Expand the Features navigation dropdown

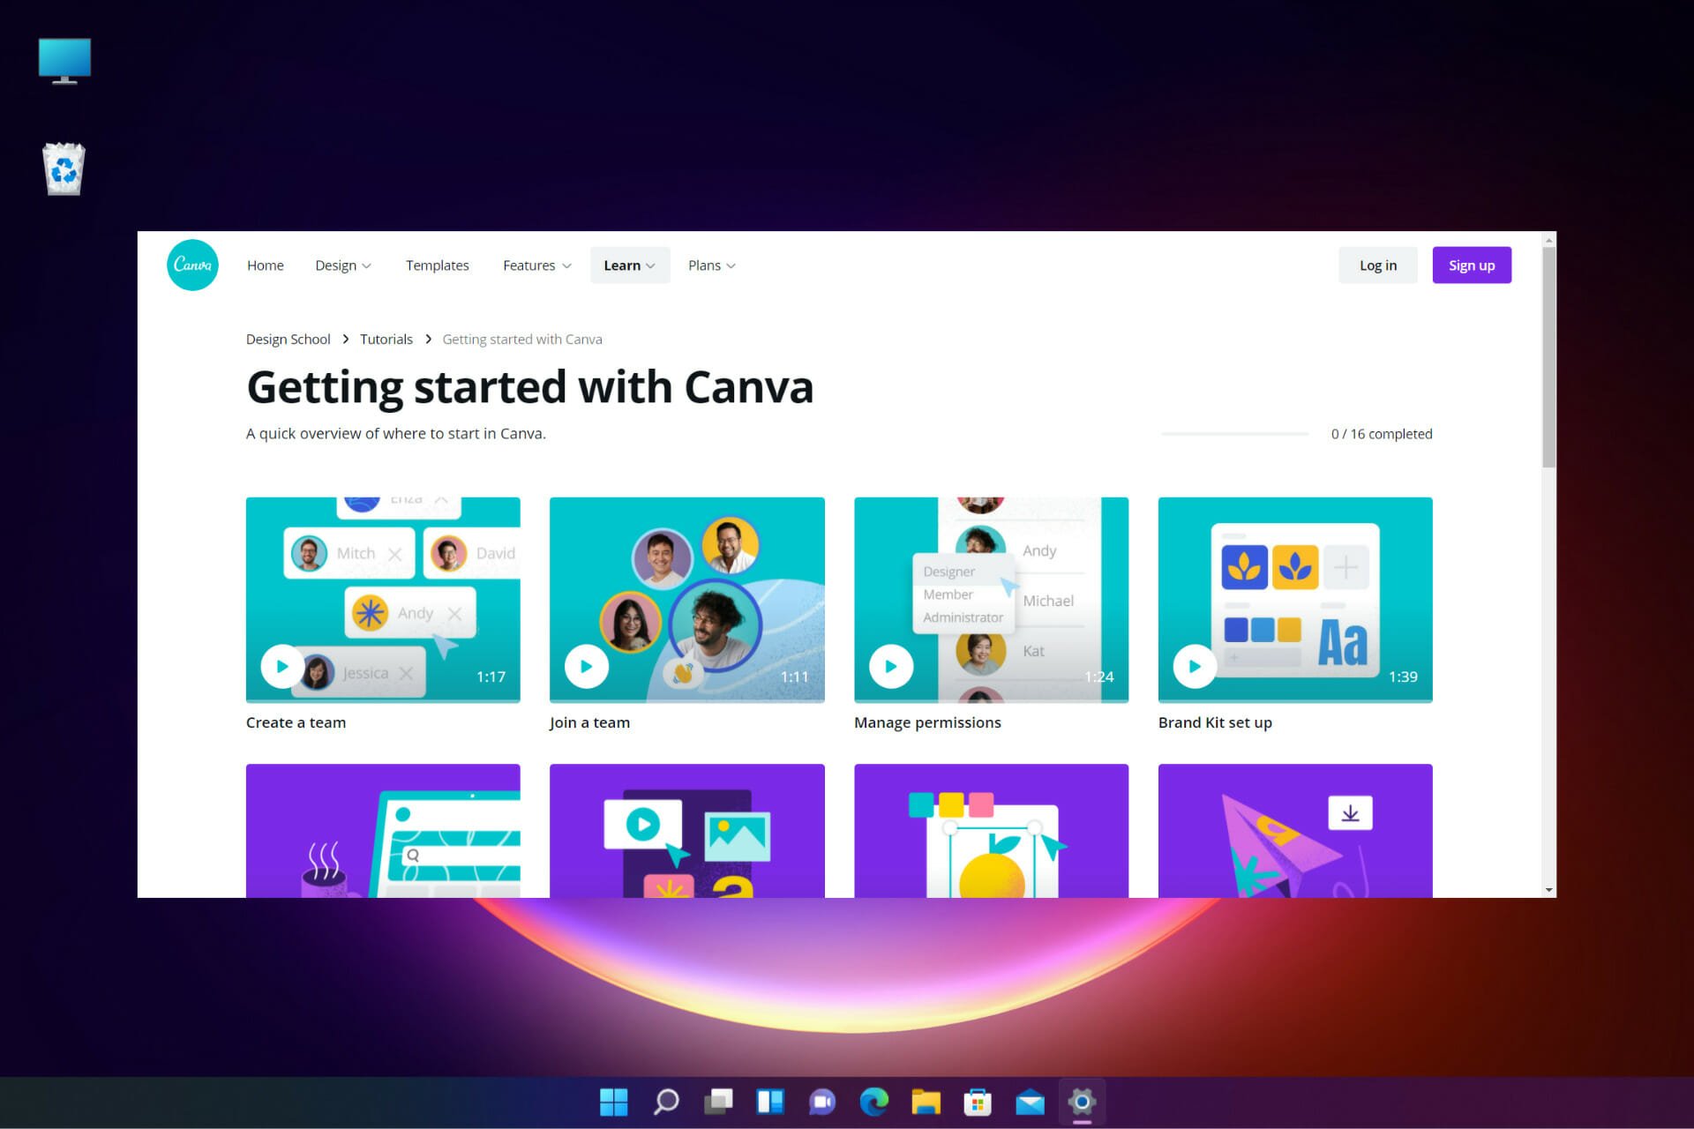pyautogui.click(x=536, y=265)
